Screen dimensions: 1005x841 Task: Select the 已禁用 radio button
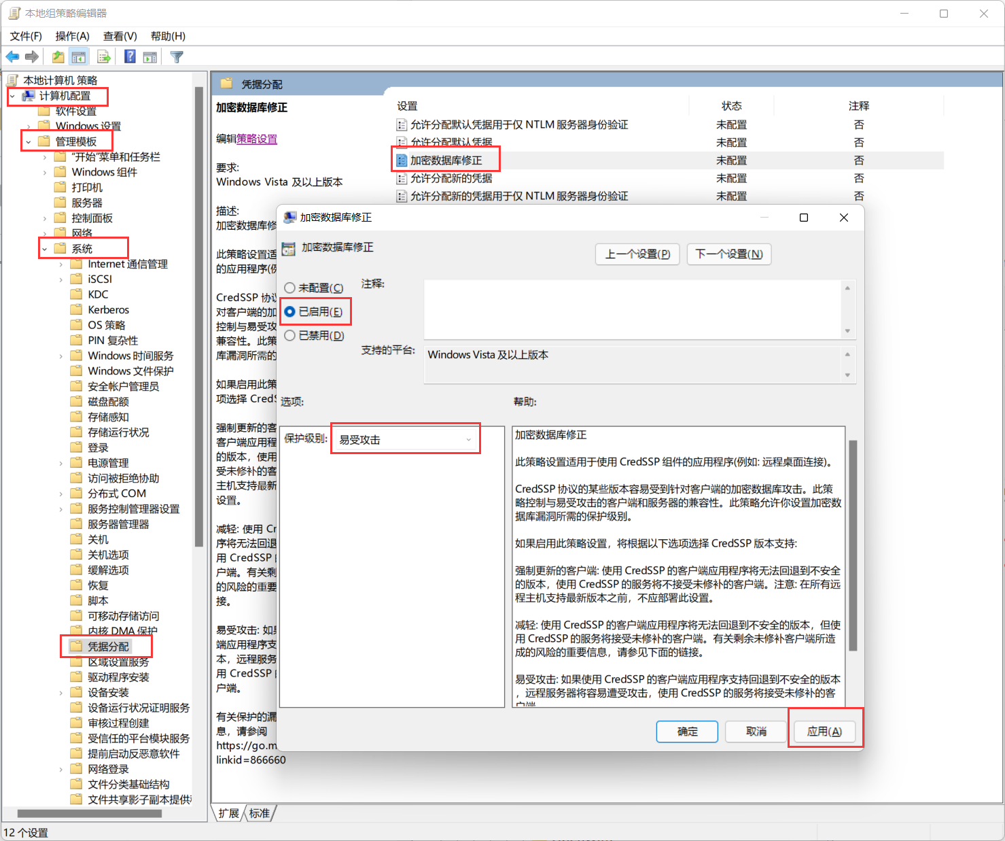(x=290, y=336)
